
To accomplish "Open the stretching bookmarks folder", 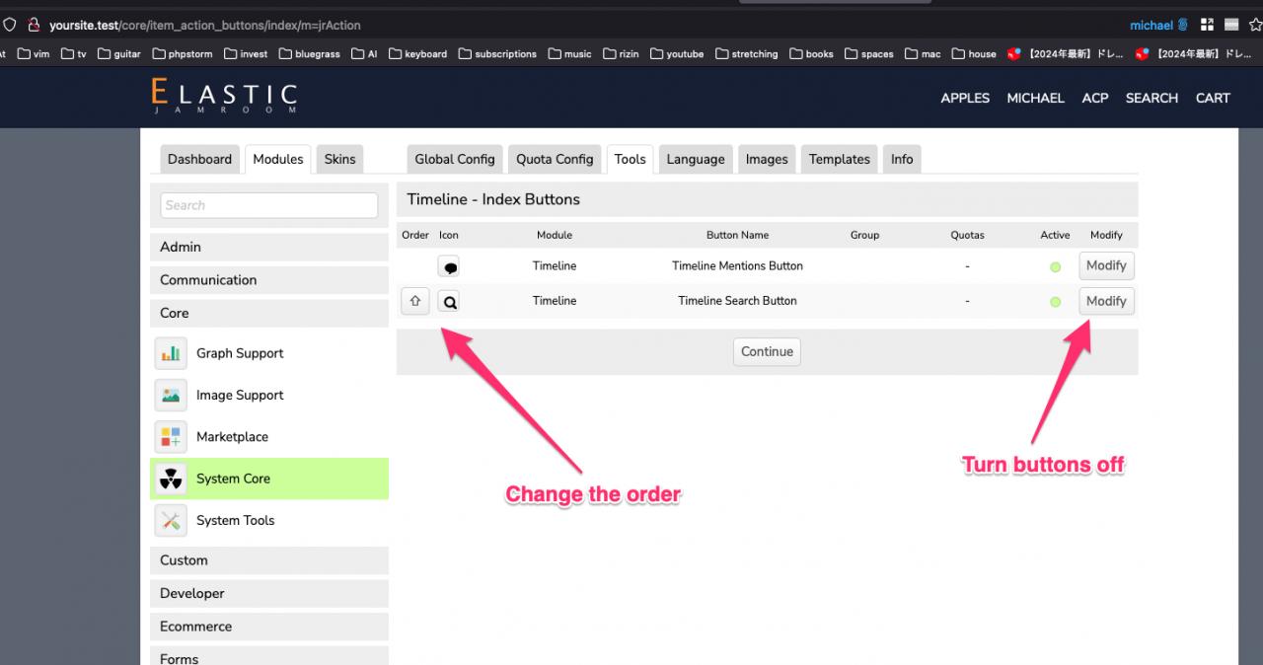I will pos(747,54).
